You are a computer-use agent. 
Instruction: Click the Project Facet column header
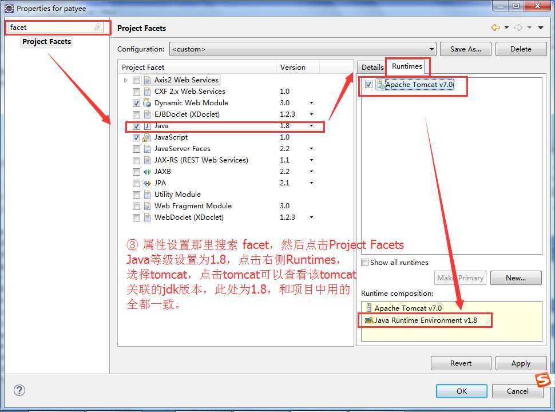coord(197,68)
